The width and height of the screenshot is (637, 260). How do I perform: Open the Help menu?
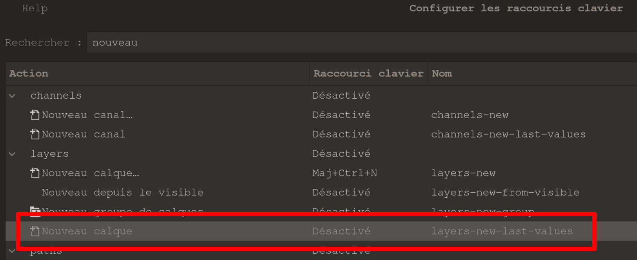click(35, 8)
